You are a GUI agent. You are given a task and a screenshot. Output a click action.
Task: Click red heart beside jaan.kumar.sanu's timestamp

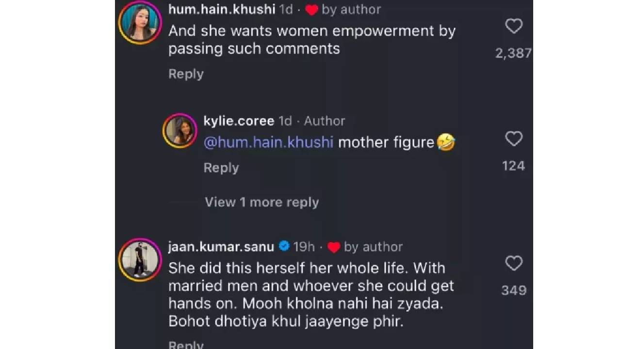coord(334,248)
